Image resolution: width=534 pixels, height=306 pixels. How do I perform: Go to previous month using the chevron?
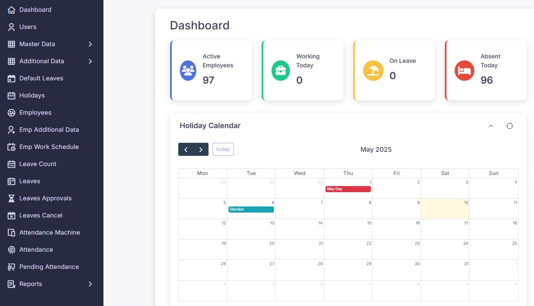pyautogui.click(x=186, y=149)
